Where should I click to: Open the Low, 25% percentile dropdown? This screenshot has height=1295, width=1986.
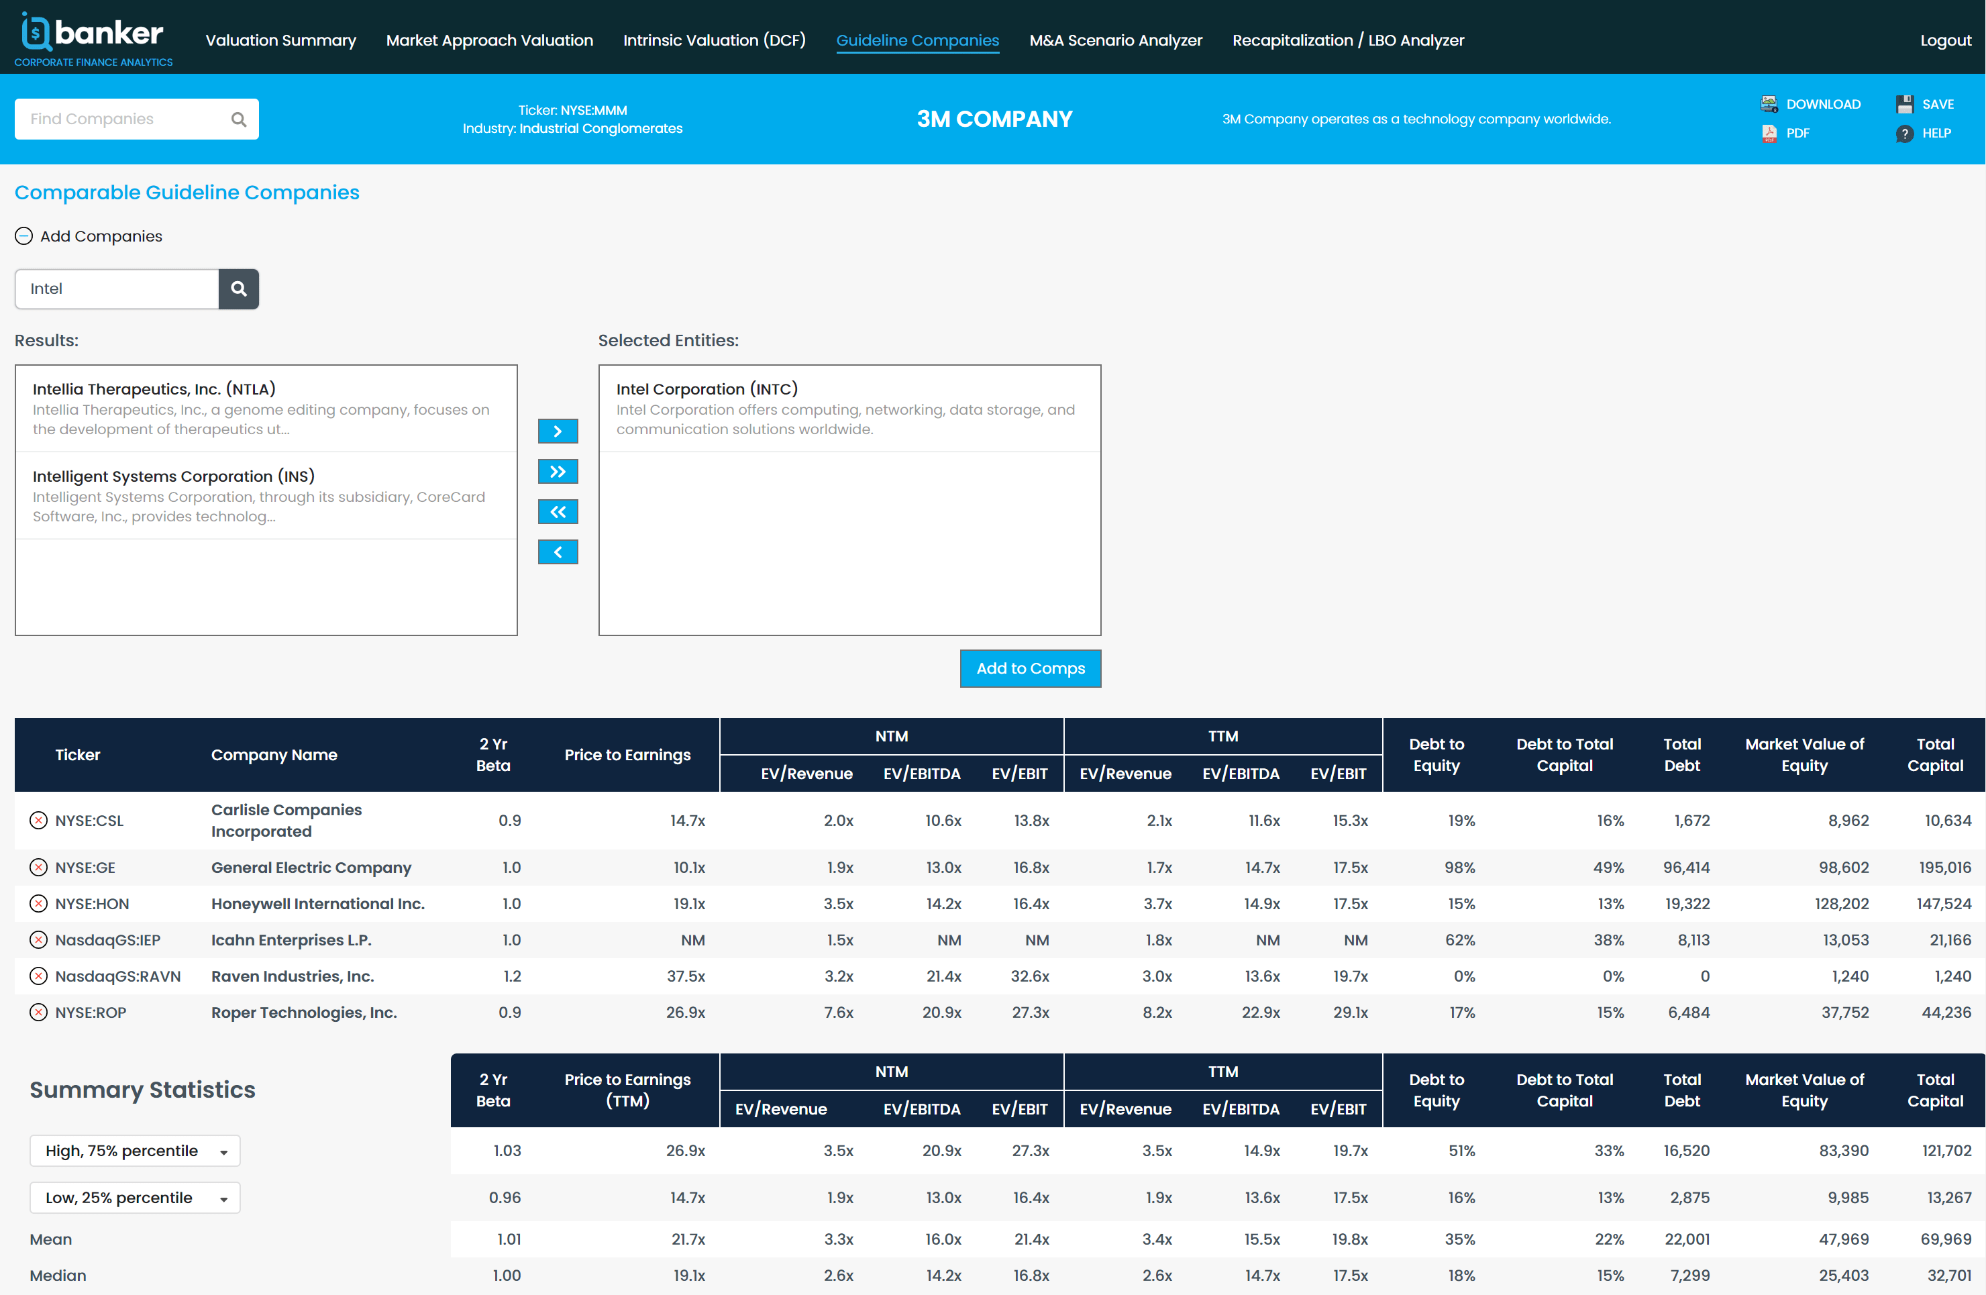135,1198
